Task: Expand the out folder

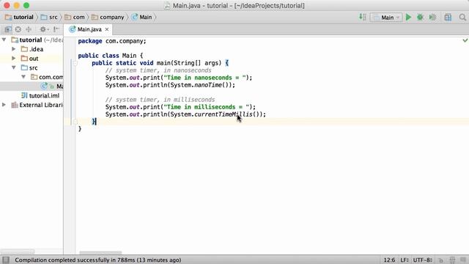Action: coord(14,58)
